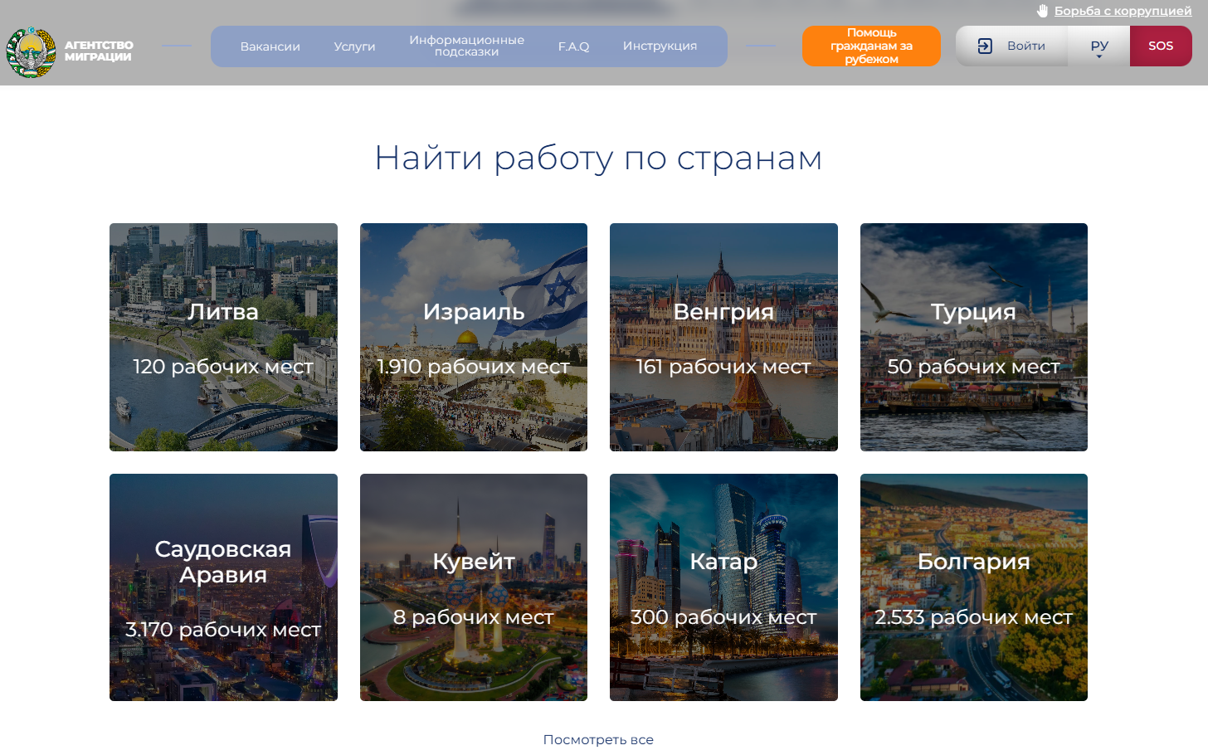
Task: Open the РУ language dropdown
Action: click(1098, 46)
